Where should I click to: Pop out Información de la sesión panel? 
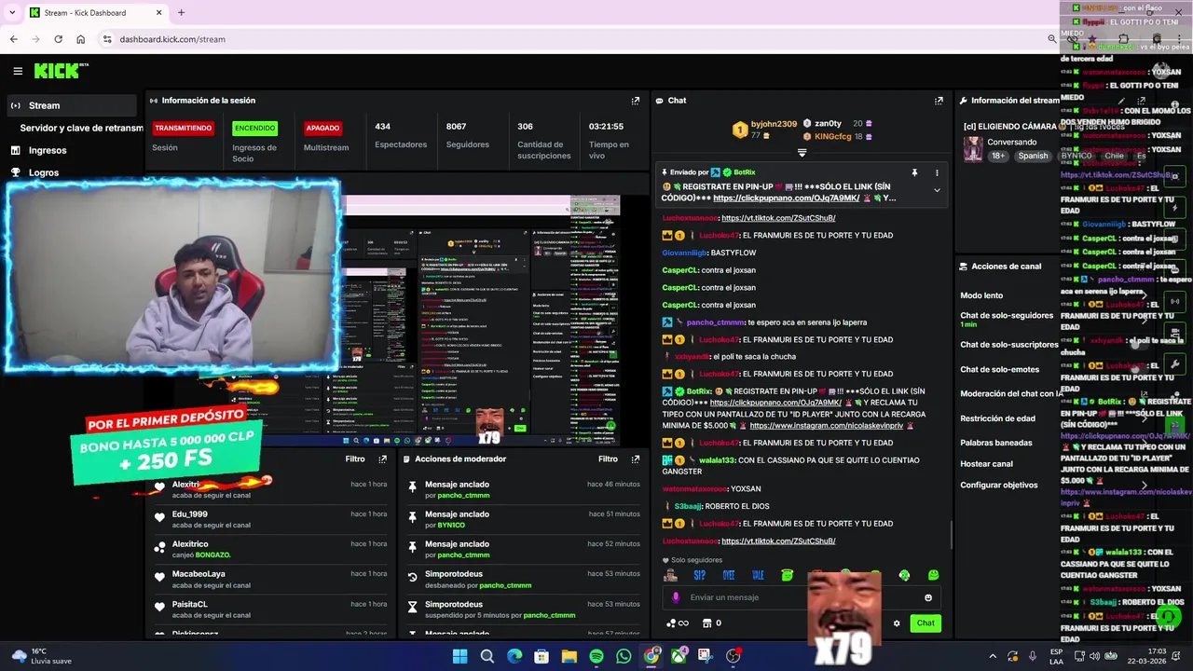(636, 101)
